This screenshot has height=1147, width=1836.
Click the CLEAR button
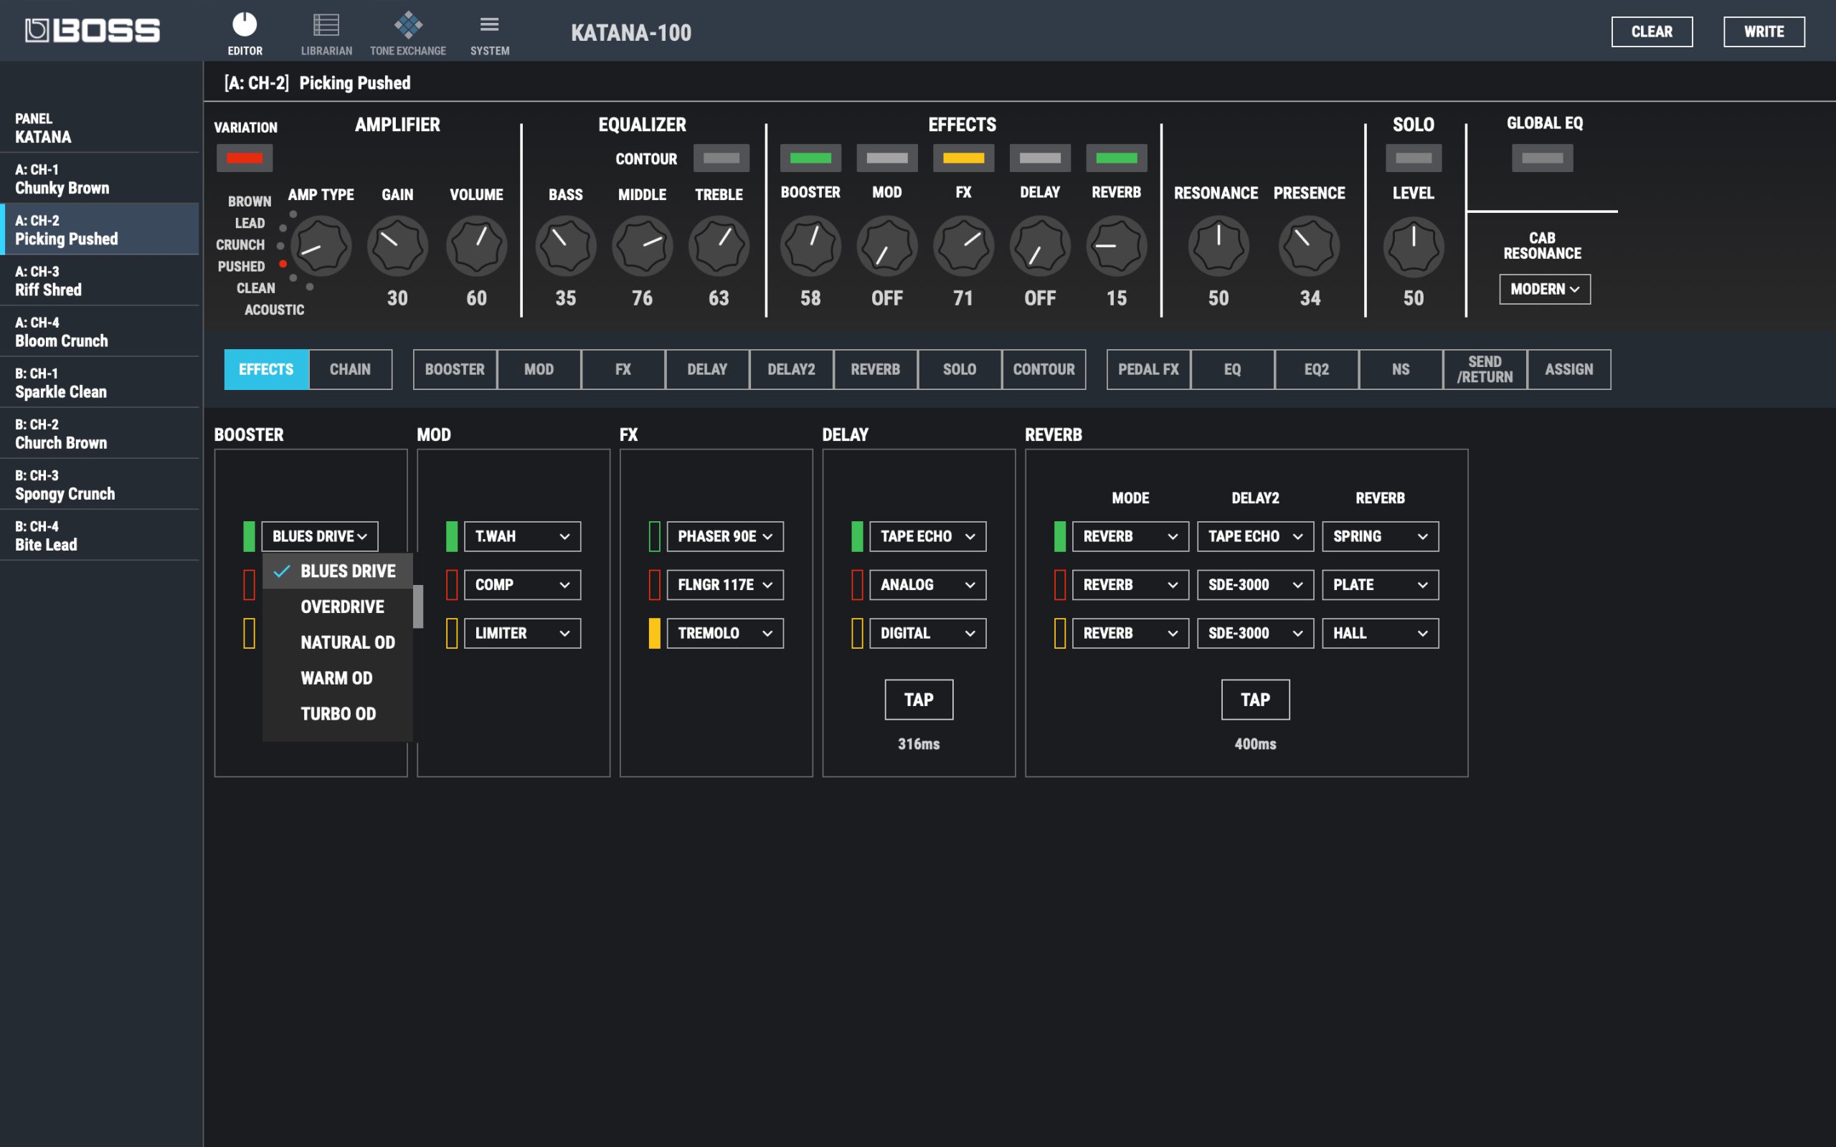(1652, 32)
